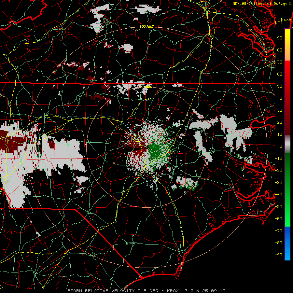293x293 pixels.
Task: Click the positive '30' scale label
Action: [x=280, y=110]
